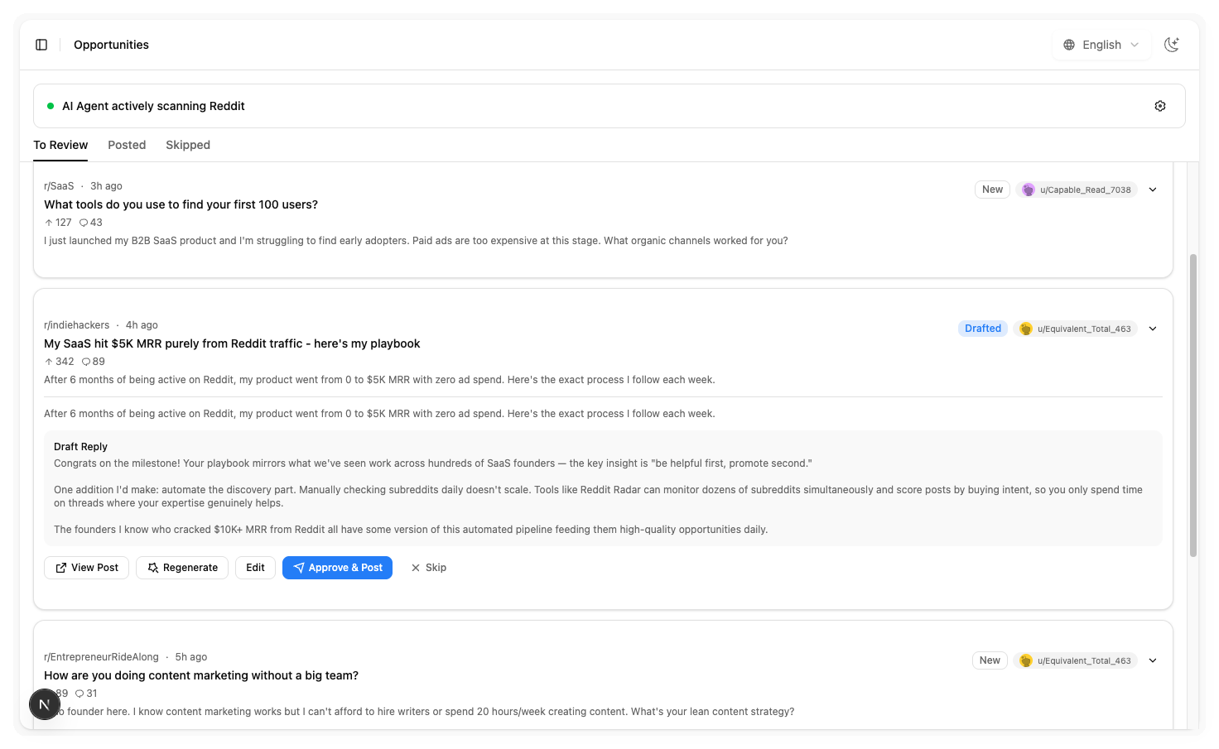Image resolution: width=1219 pixels, height=749 pixels.
Task: Open the Next.js dev tools badge
Action: 45,704
